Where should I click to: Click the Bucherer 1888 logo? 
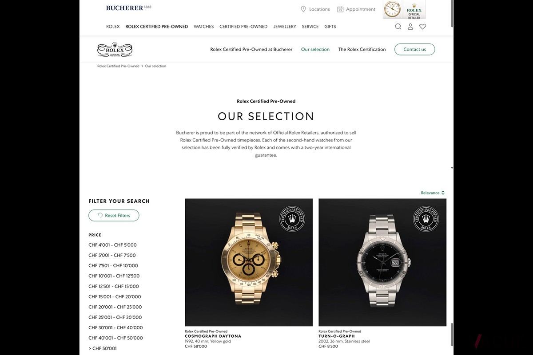click(x=129, y=8)
